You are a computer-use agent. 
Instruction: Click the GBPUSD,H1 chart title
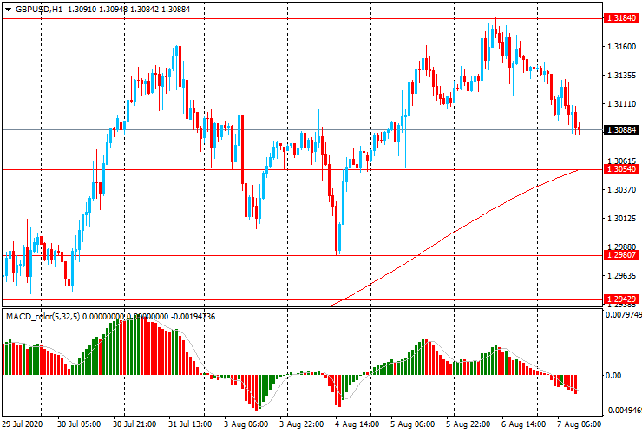click(39, 9)
